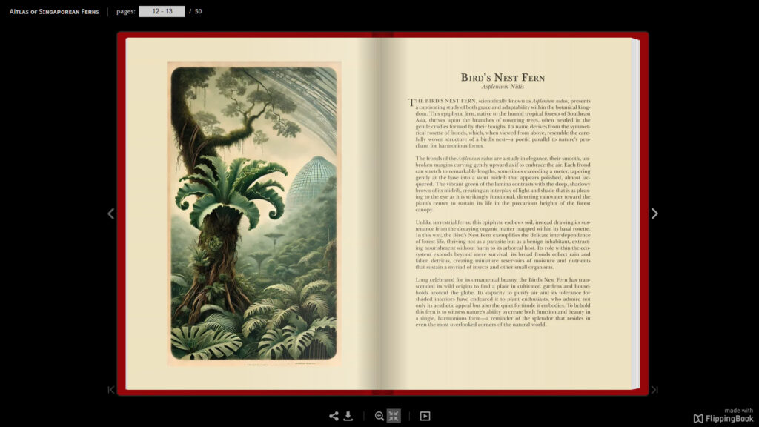759x427 pixels.
Task: Click the Bird's Nest Fern heading
Action: point(503,78)
